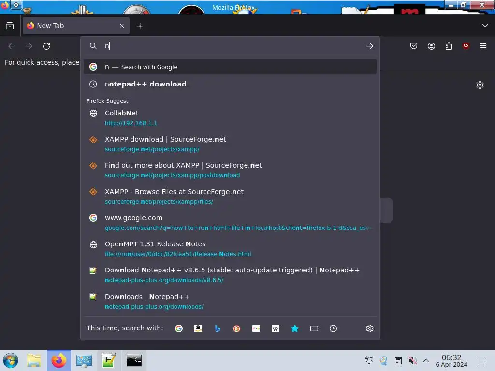Search this time with Google icon
The image size is (495, 371).
click(179, 328)
